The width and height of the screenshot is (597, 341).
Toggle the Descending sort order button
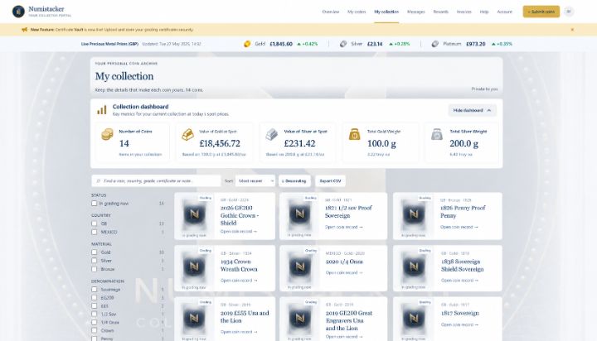294,181
